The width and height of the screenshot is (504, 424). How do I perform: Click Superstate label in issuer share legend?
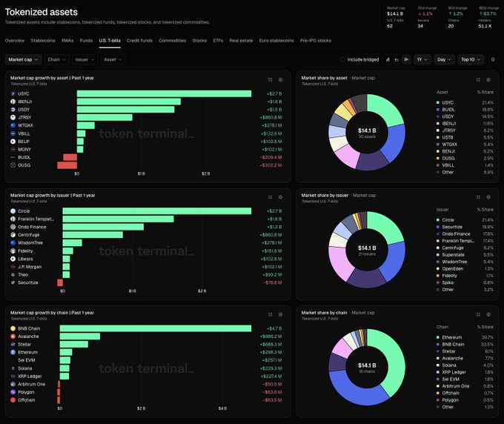(453, 254)
